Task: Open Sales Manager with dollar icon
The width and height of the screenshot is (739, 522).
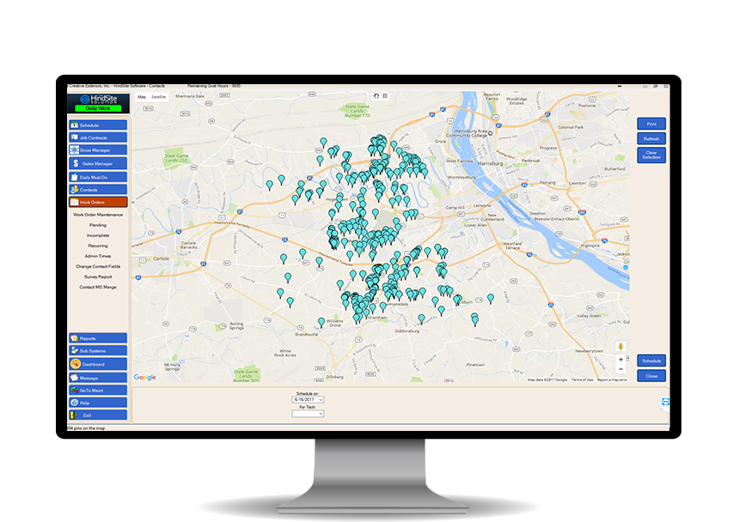Action: click(98, 163)
